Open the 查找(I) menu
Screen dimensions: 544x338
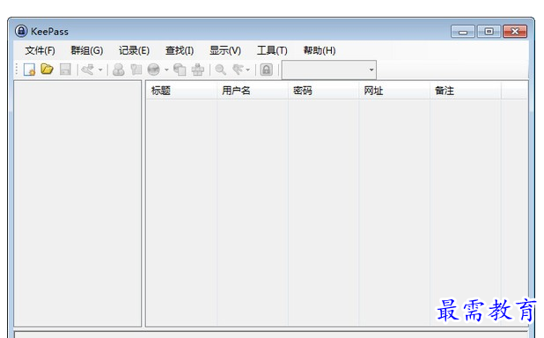pyautogui.click(x=180, y=51)
